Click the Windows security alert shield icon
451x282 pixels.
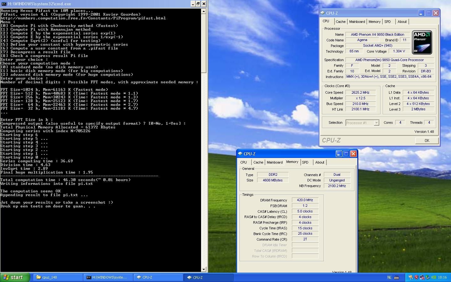coord(416,277)
